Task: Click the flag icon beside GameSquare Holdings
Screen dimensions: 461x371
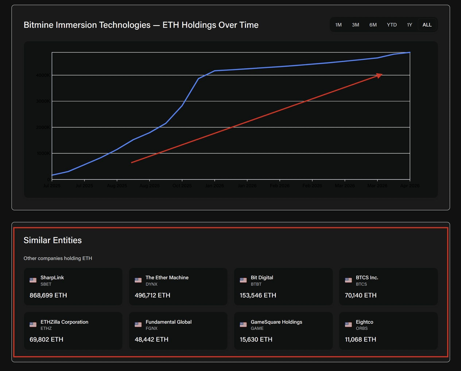Action: click(243, 325)
